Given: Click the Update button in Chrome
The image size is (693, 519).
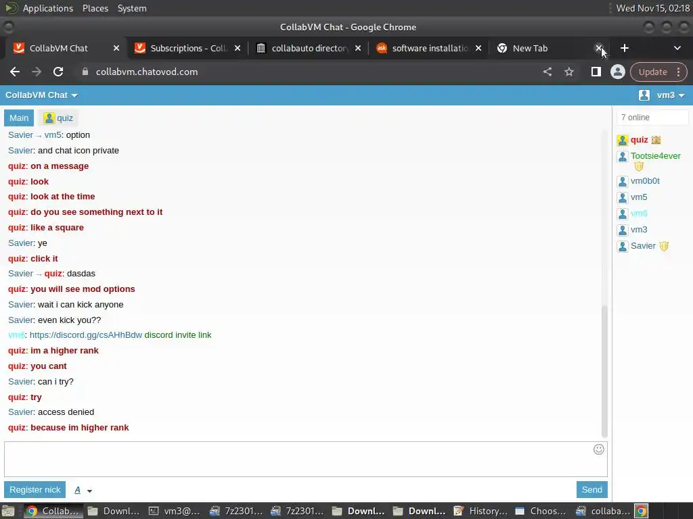Looking at the screenshot, I should pos(653,72).
